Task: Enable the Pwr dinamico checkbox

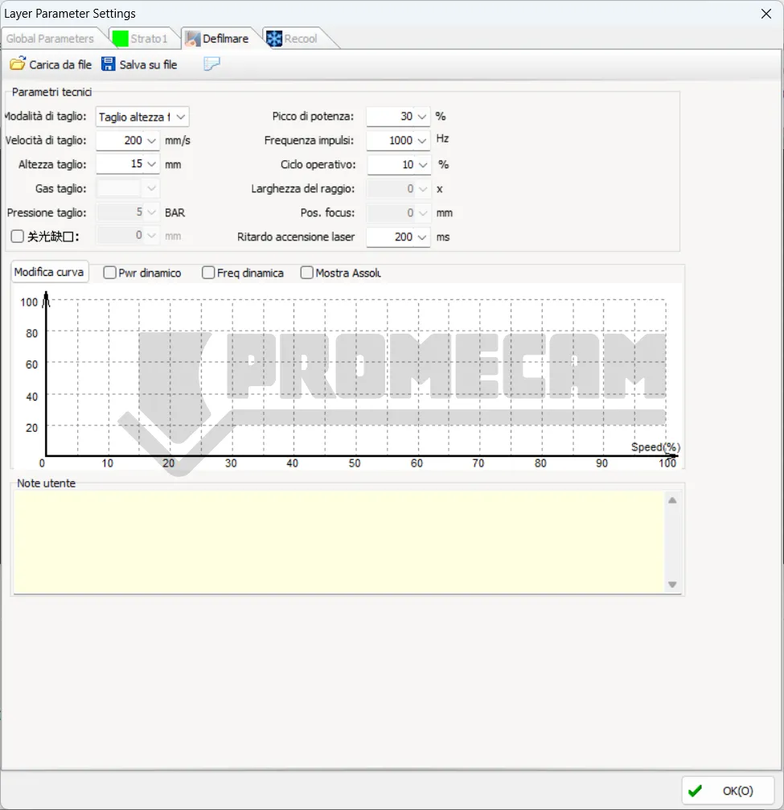Action: pyautogui.click(x=110, y=273)
